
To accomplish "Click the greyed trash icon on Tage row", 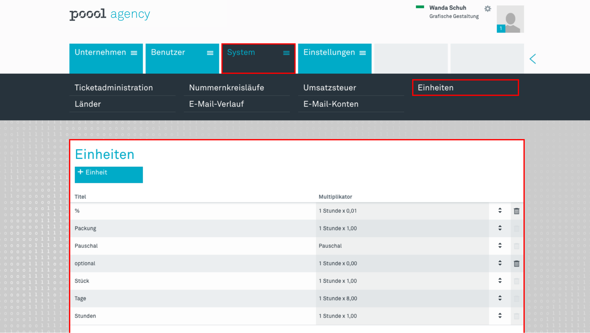I will point(517,298).
